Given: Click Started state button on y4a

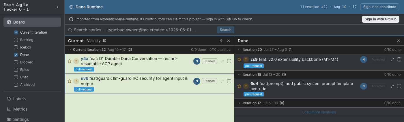Looking at the screenshot, I should [210, 61].
